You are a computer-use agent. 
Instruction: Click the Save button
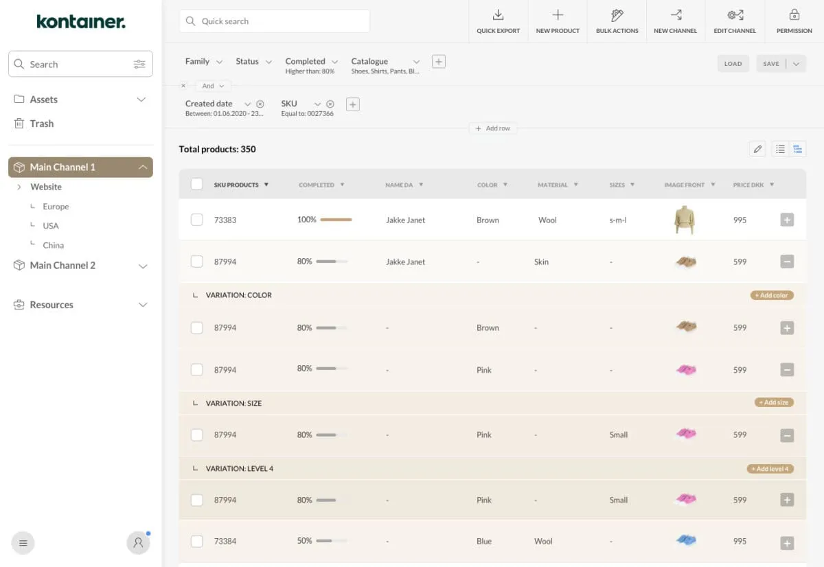[x=772, y=64]
